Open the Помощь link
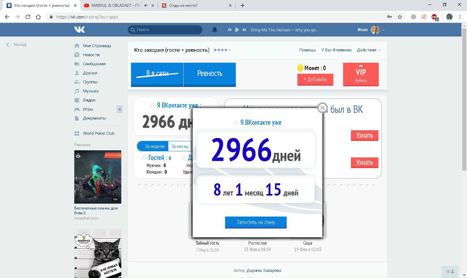Viewport: 467px width, 278px height. click(307, 50)
